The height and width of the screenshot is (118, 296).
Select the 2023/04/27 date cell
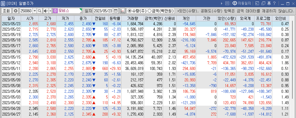[11, 114]
